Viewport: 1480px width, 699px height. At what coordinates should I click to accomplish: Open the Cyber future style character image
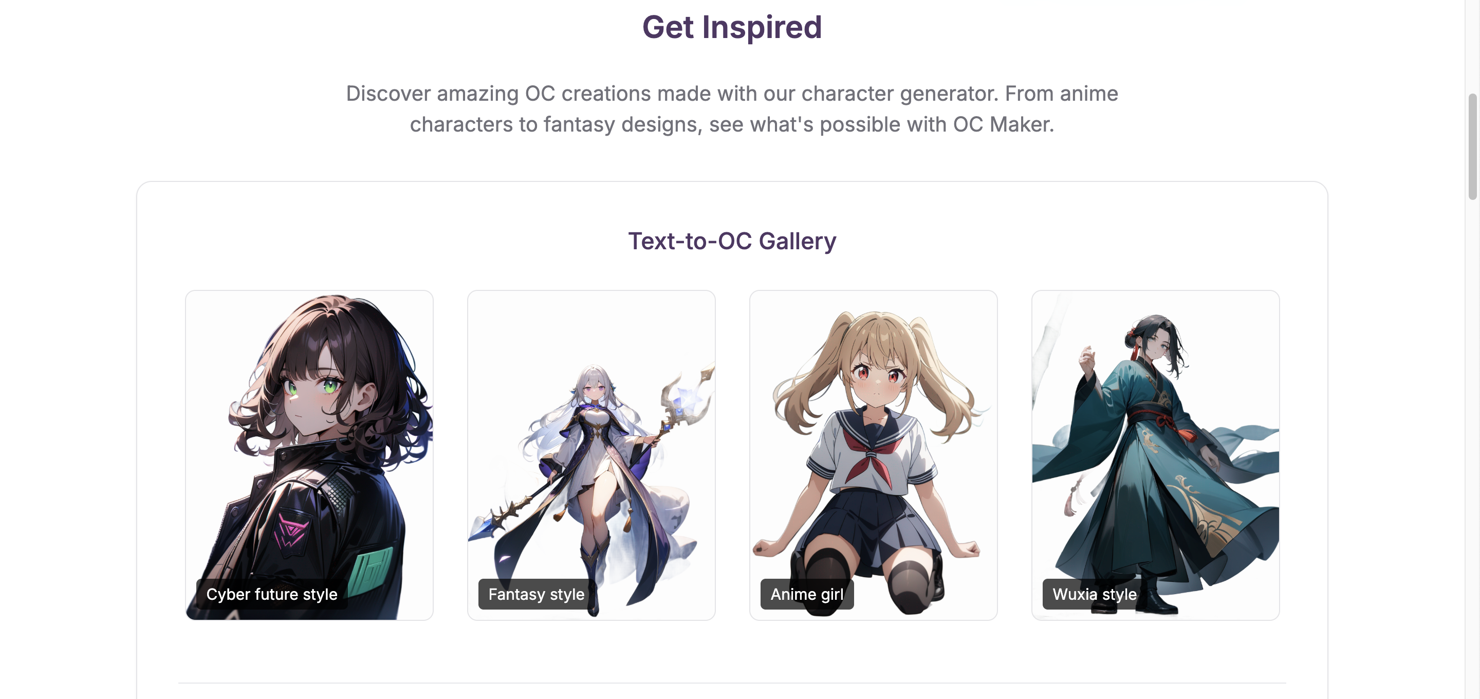pos(309,455)
